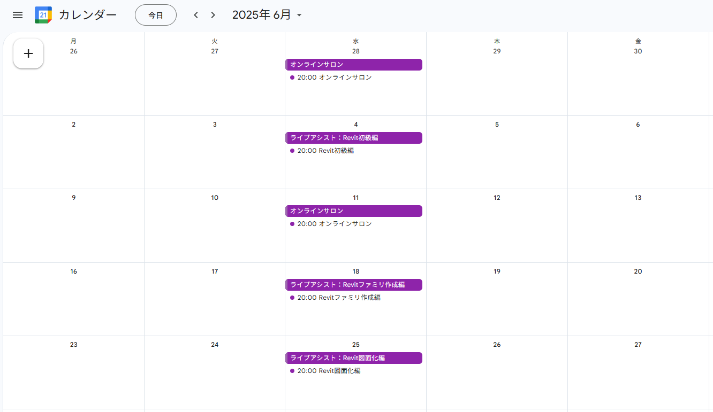This screenshot has width=713, height=412.
Task: Click date number 25 in the grid
Action: click(x=356, y=345)
